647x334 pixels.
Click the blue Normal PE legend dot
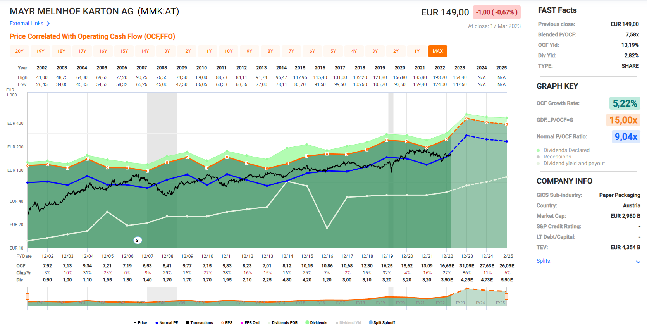(x=157, y=323)
